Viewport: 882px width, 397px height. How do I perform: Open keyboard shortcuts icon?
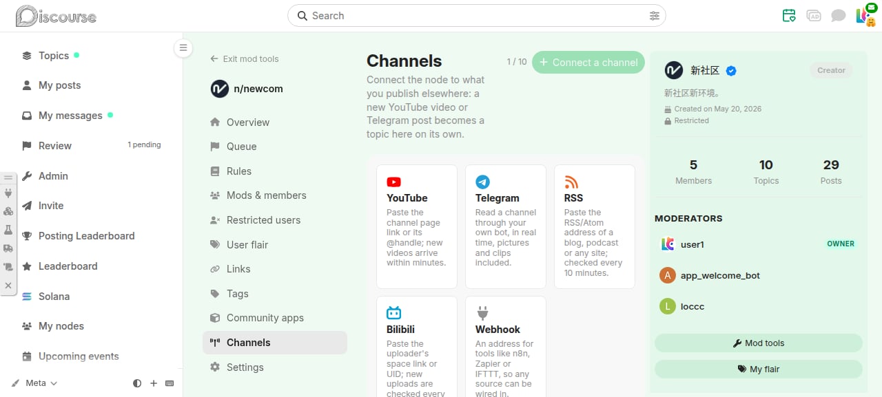170,383
